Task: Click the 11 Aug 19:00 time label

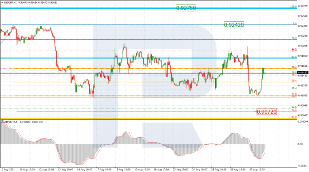Action: pos(27,170)
